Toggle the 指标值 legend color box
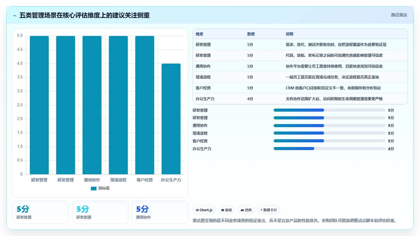420x236 pixels. coord(94,188)
